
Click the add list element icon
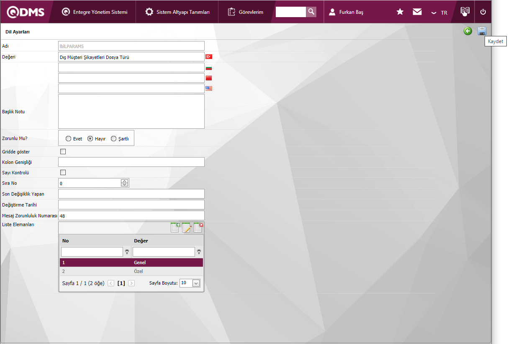point(175,227)
